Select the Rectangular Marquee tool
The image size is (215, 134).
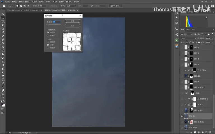3,18
